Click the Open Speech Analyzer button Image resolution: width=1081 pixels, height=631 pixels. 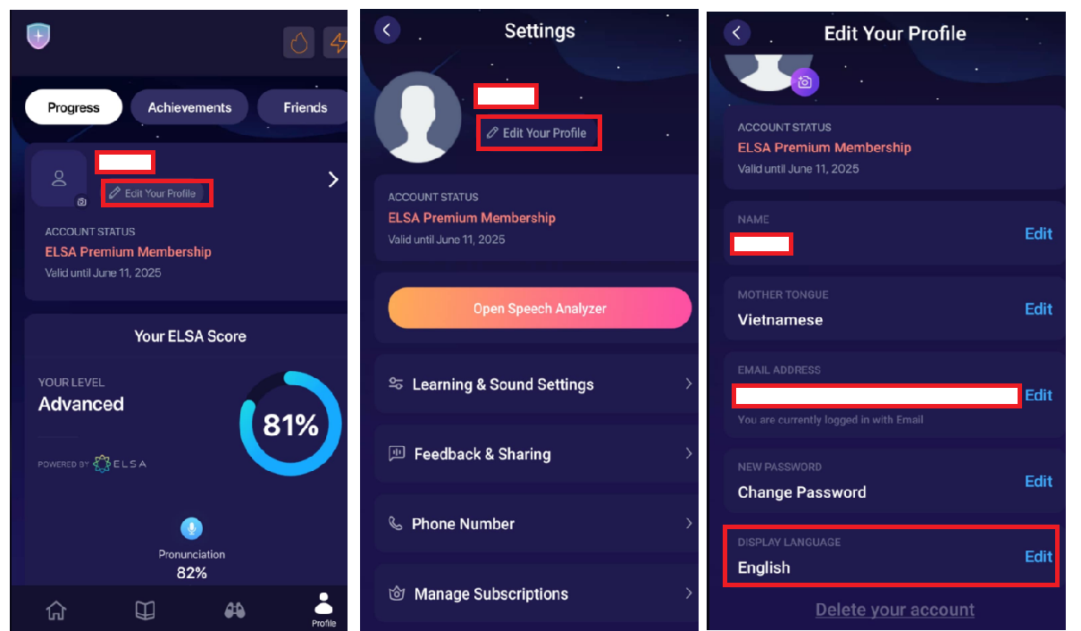pos(540,308)
